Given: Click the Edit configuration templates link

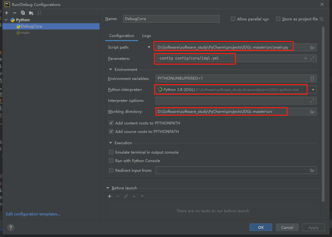Looking at the screenshot, I should point(33,214).
